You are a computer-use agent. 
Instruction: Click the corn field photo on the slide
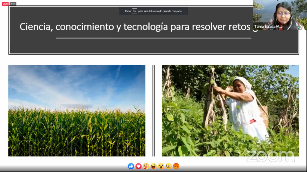(x=77, y=110)
